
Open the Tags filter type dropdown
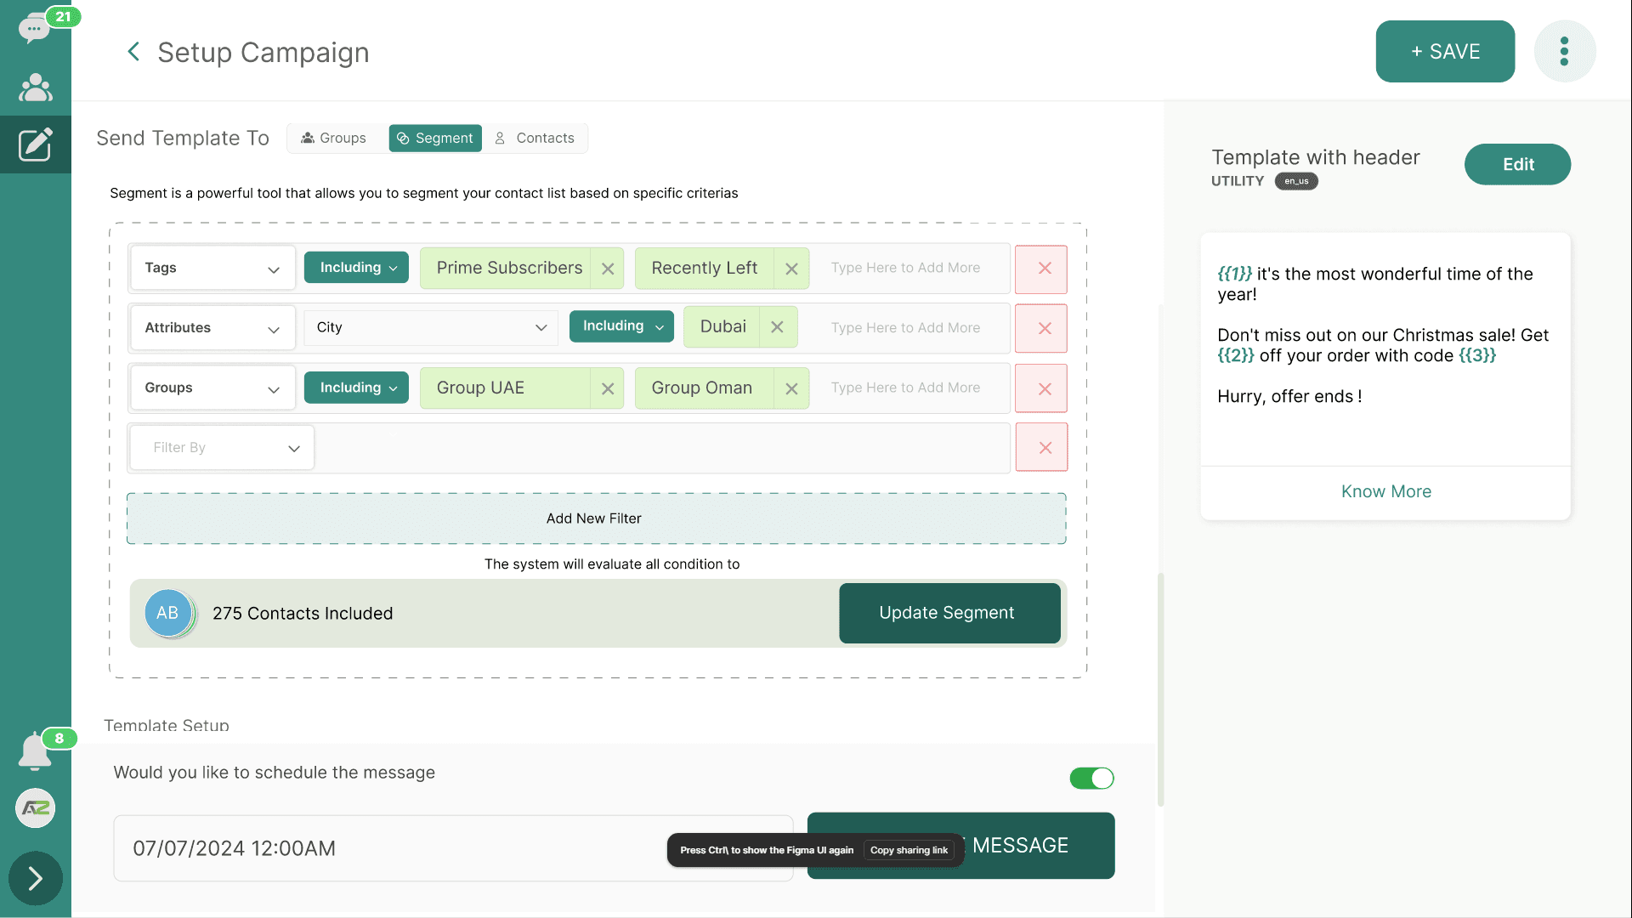[212, 268]
